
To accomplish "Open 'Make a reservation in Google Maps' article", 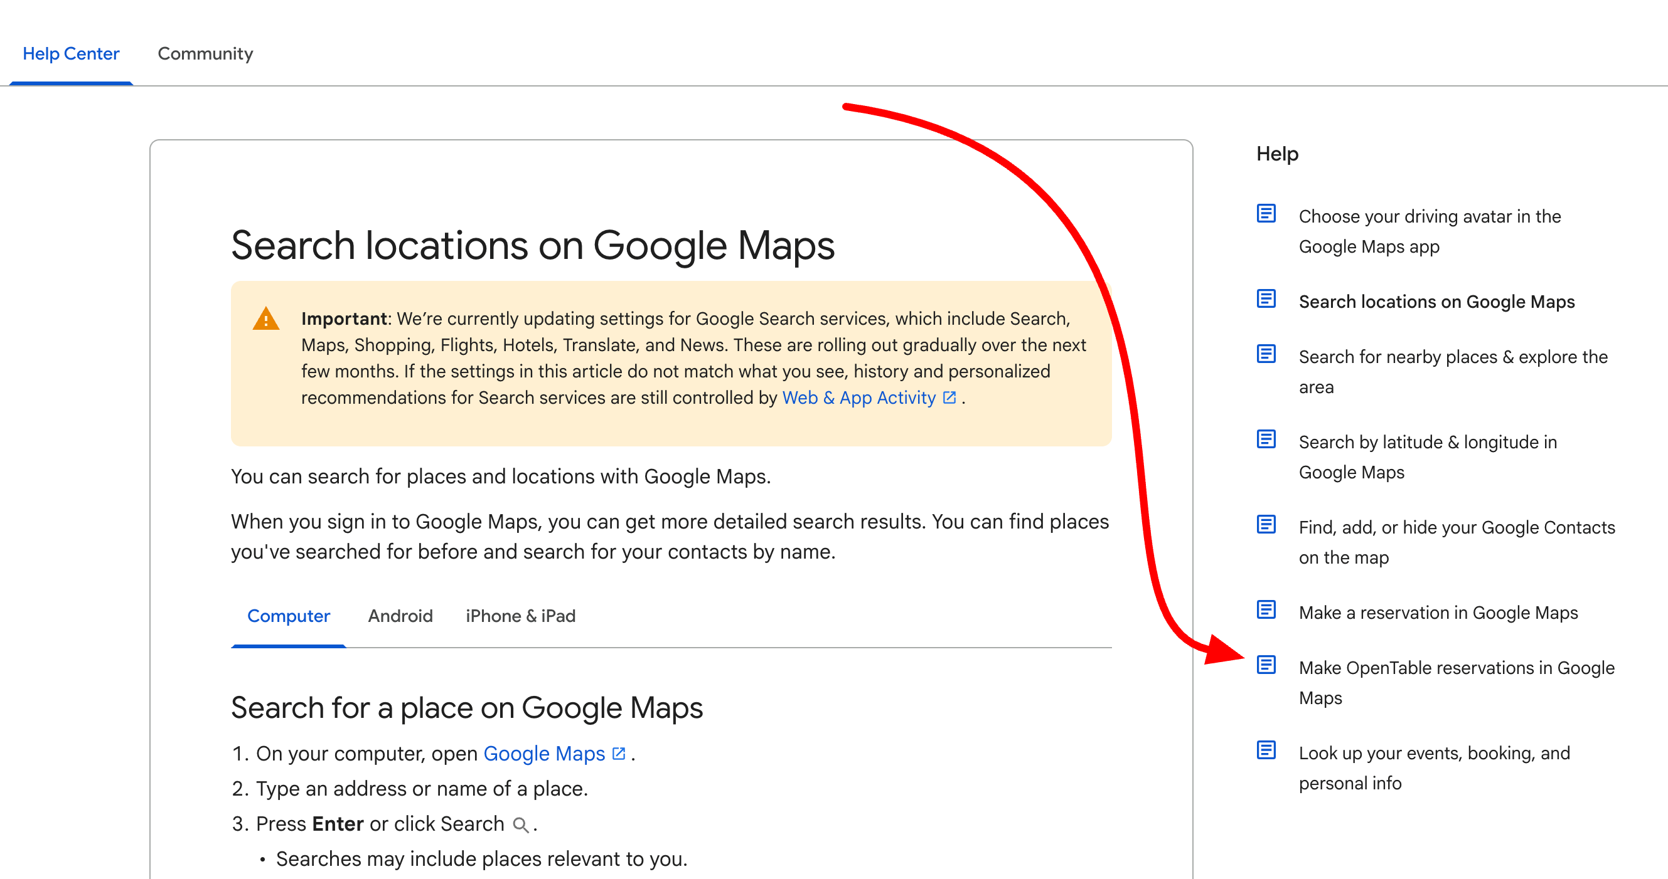I will point(1438,613).
